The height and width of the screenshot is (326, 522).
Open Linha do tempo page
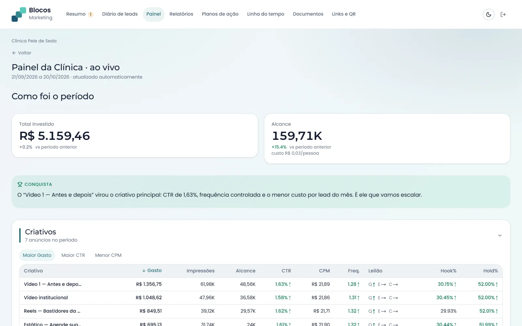[266, 14]
